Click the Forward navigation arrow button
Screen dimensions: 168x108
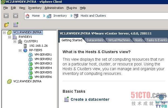[16, 16]
